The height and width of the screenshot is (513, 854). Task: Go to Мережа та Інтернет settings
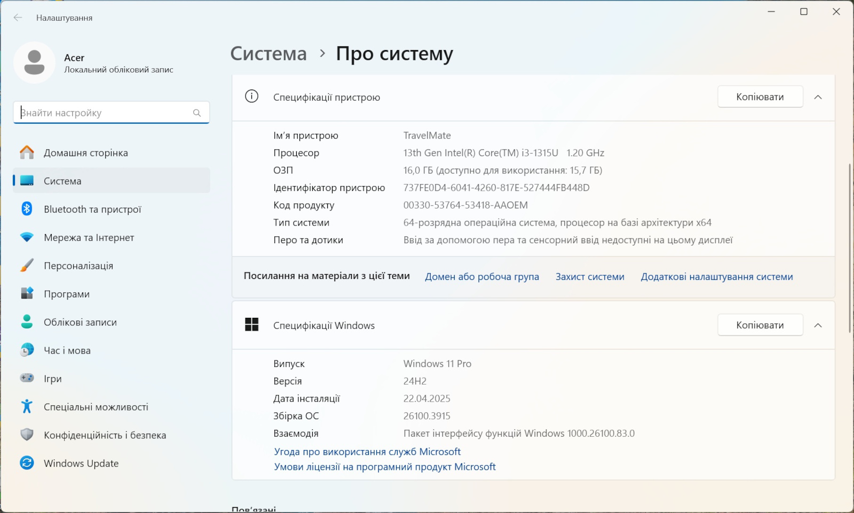click(x=112, y=237)
